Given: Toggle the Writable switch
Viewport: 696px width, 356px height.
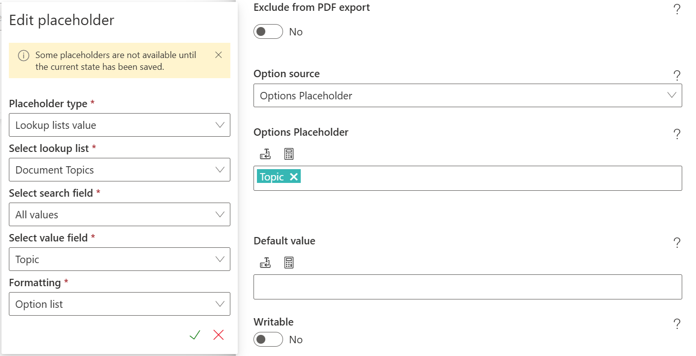Looking at the screenshot, I should click(268, 340).
